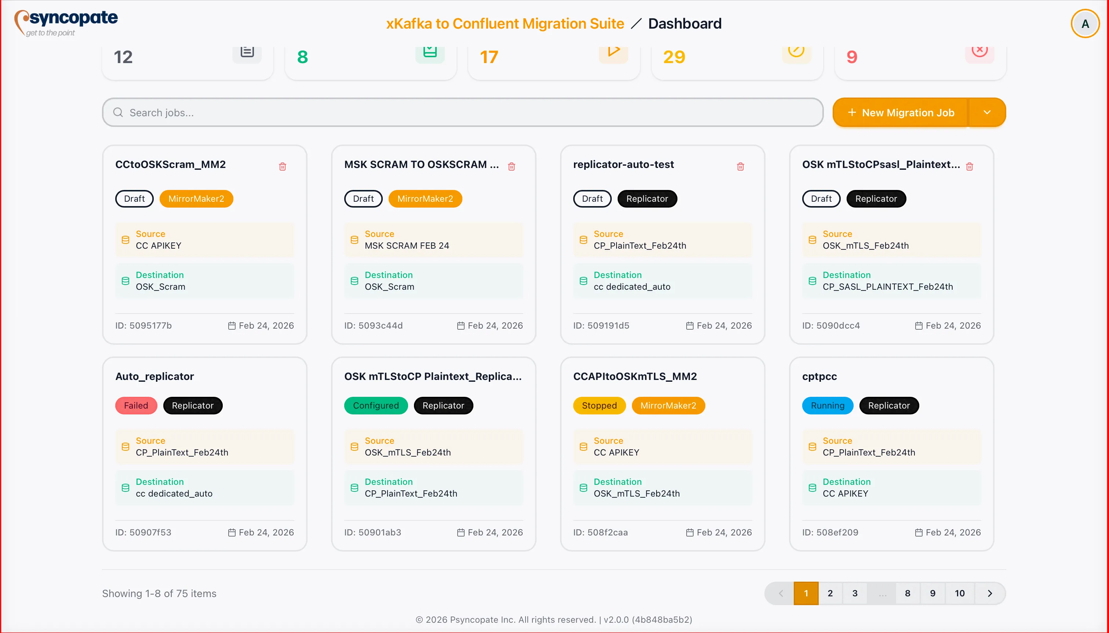This screenshot has height=633, width=1109.
Task: Toggle the Draft status badge on replicator-auto-test
Action: click(592, 199)
